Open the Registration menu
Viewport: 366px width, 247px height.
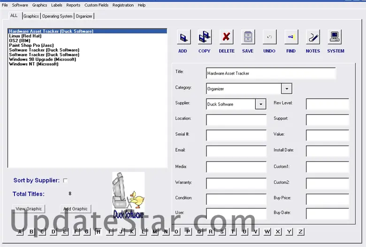[123, 5]
